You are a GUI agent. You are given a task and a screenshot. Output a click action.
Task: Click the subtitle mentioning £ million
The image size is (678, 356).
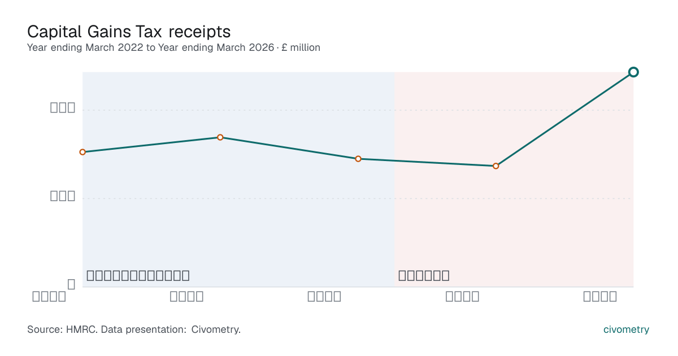pos(173,47)
